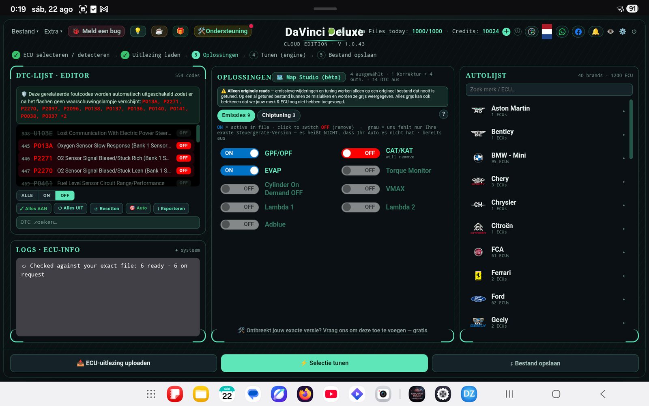This screenshot has height=406, width=649.
Task: Expand the Aston Martin arrow
Action: (x=624, y=111)
